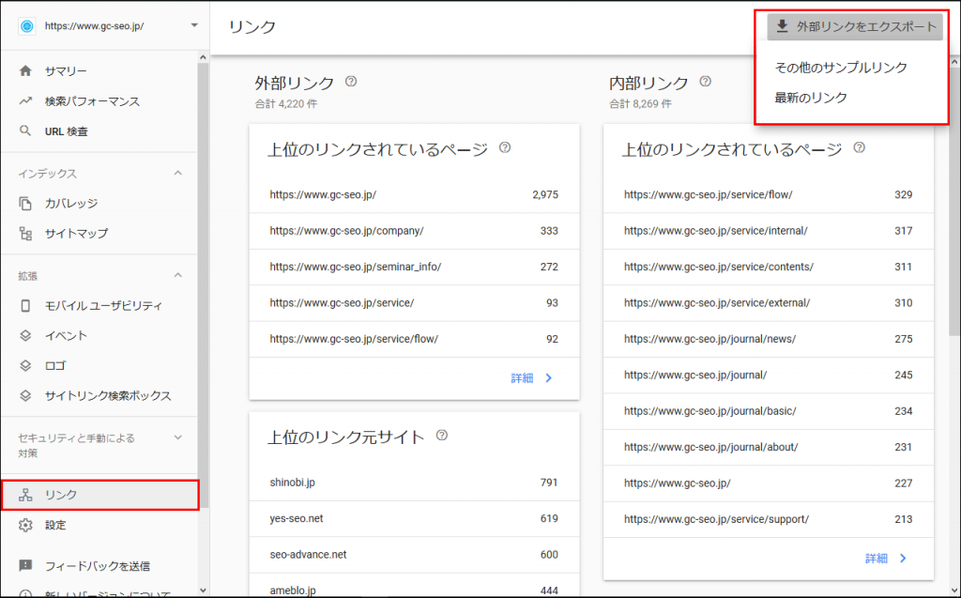Click the URL 検査 magnifier icon

[25, 130]
